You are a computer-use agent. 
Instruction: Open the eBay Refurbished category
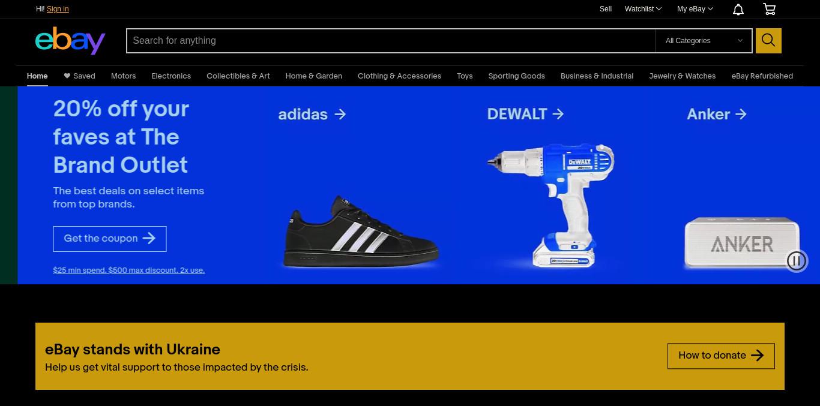tap(762, 76)
